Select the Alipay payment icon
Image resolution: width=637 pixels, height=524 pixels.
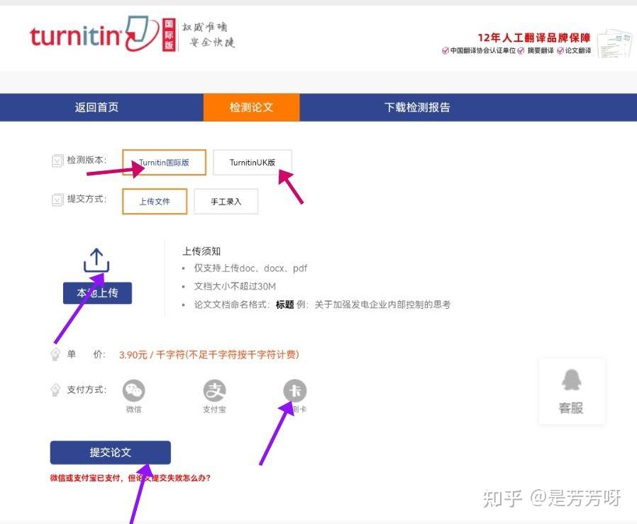[215, 390]
